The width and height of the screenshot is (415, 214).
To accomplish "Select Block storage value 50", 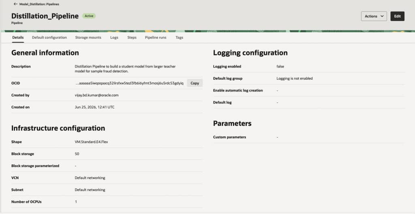I will pyautogui.click(x=77, y=154).
